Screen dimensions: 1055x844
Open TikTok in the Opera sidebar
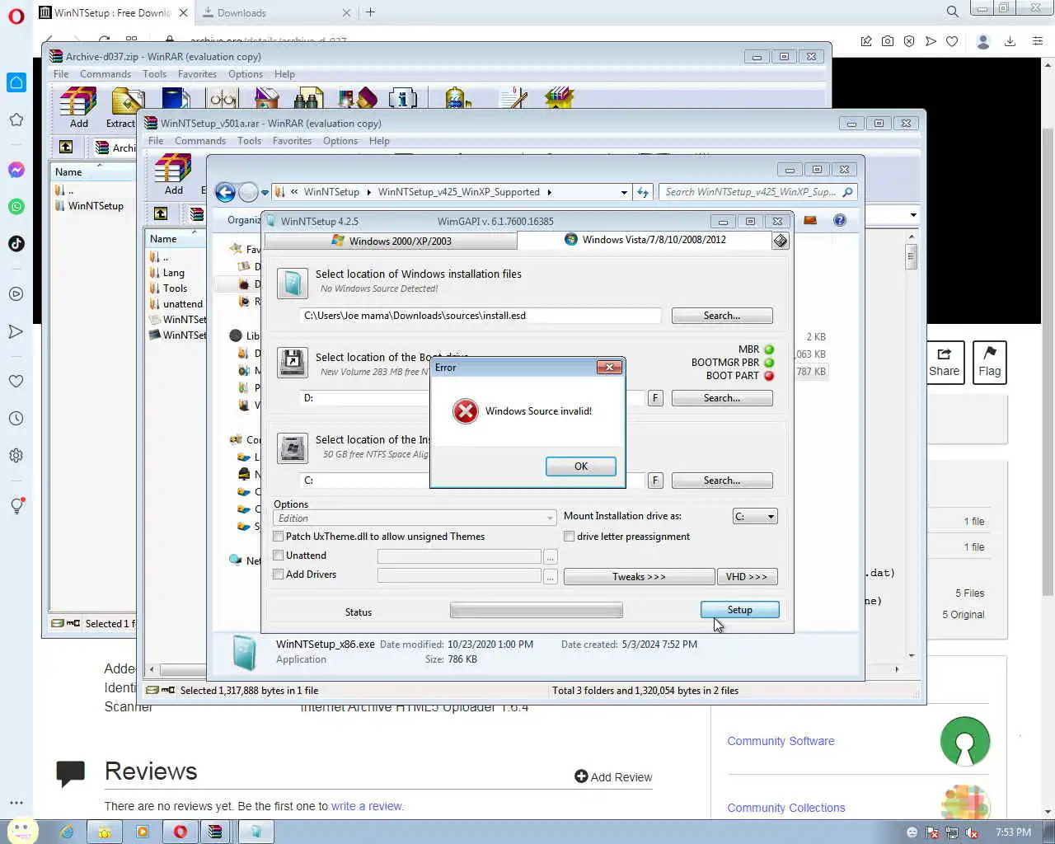[x=16, y=243]
